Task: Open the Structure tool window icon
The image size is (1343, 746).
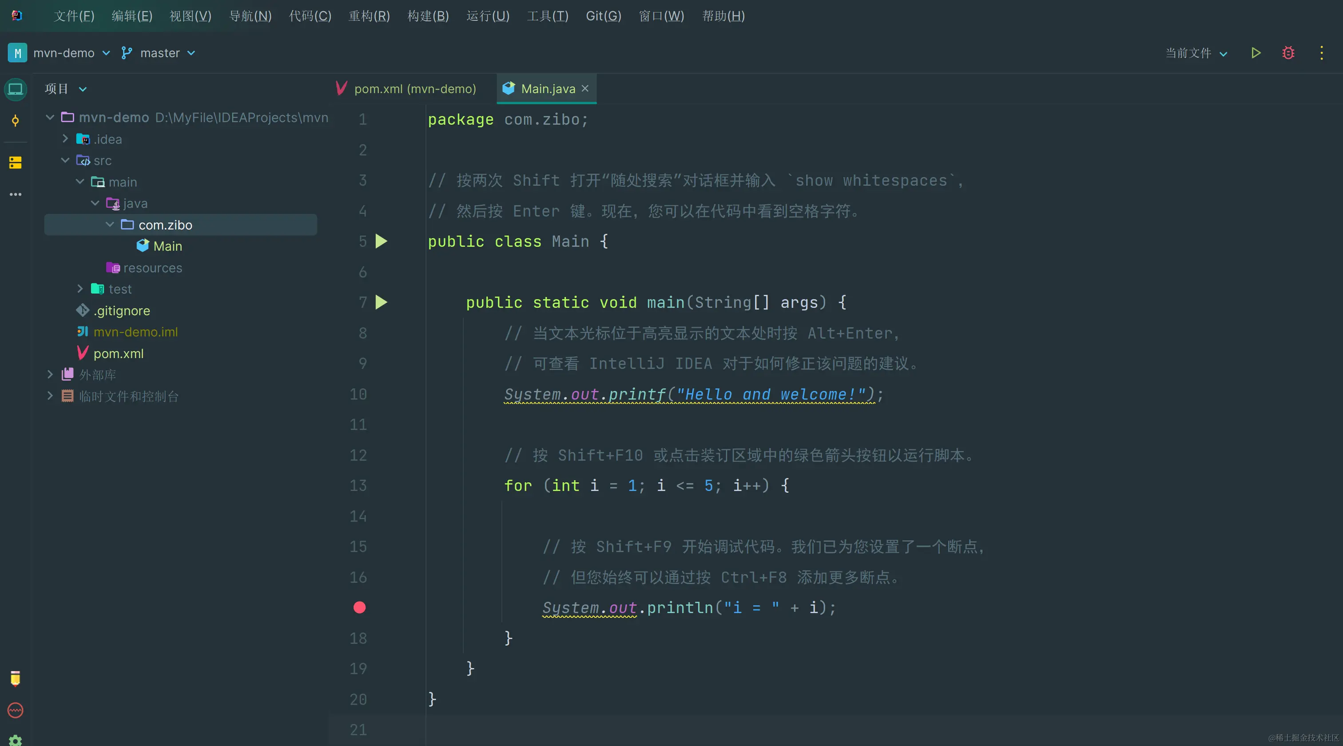Action: (15, 162)
